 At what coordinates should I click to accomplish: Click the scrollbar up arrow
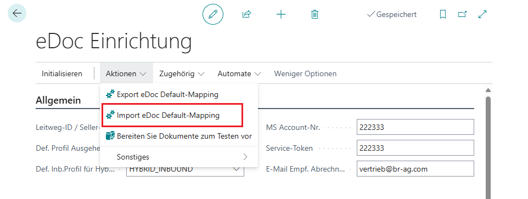488,90
